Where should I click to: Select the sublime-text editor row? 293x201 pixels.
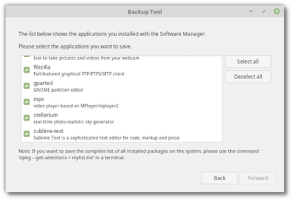(x=122, y=134)
